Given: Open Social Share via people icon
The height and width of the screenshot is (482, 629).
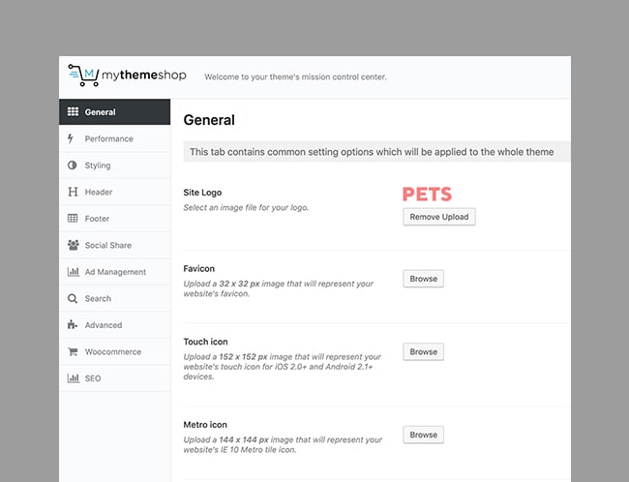Looking at the screenshot, I should coord(73,245).
